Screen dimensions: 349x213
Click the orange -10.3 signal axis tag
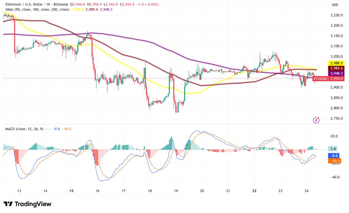334,161
